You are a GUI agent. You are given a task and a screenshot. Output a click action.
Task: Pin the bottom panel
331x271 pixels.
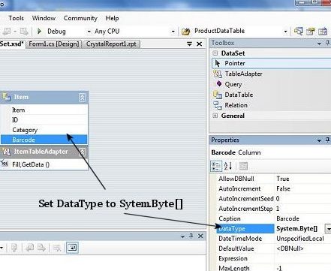coord(191,236)
